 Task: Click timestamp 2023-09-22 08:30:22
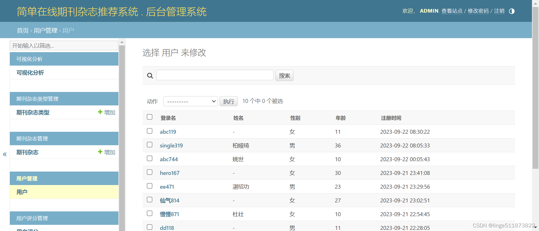click(405, 132)
